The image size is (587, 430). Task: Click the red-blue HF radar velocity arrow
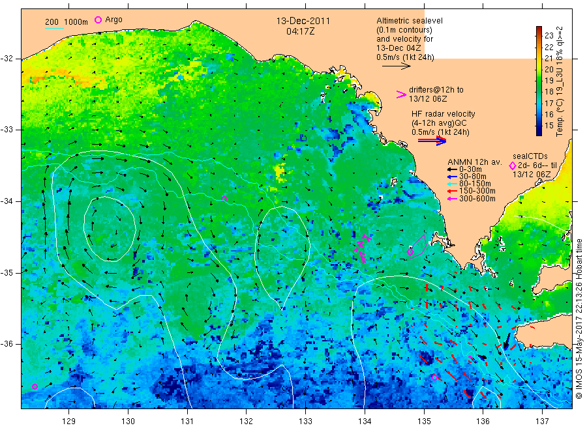432,140
